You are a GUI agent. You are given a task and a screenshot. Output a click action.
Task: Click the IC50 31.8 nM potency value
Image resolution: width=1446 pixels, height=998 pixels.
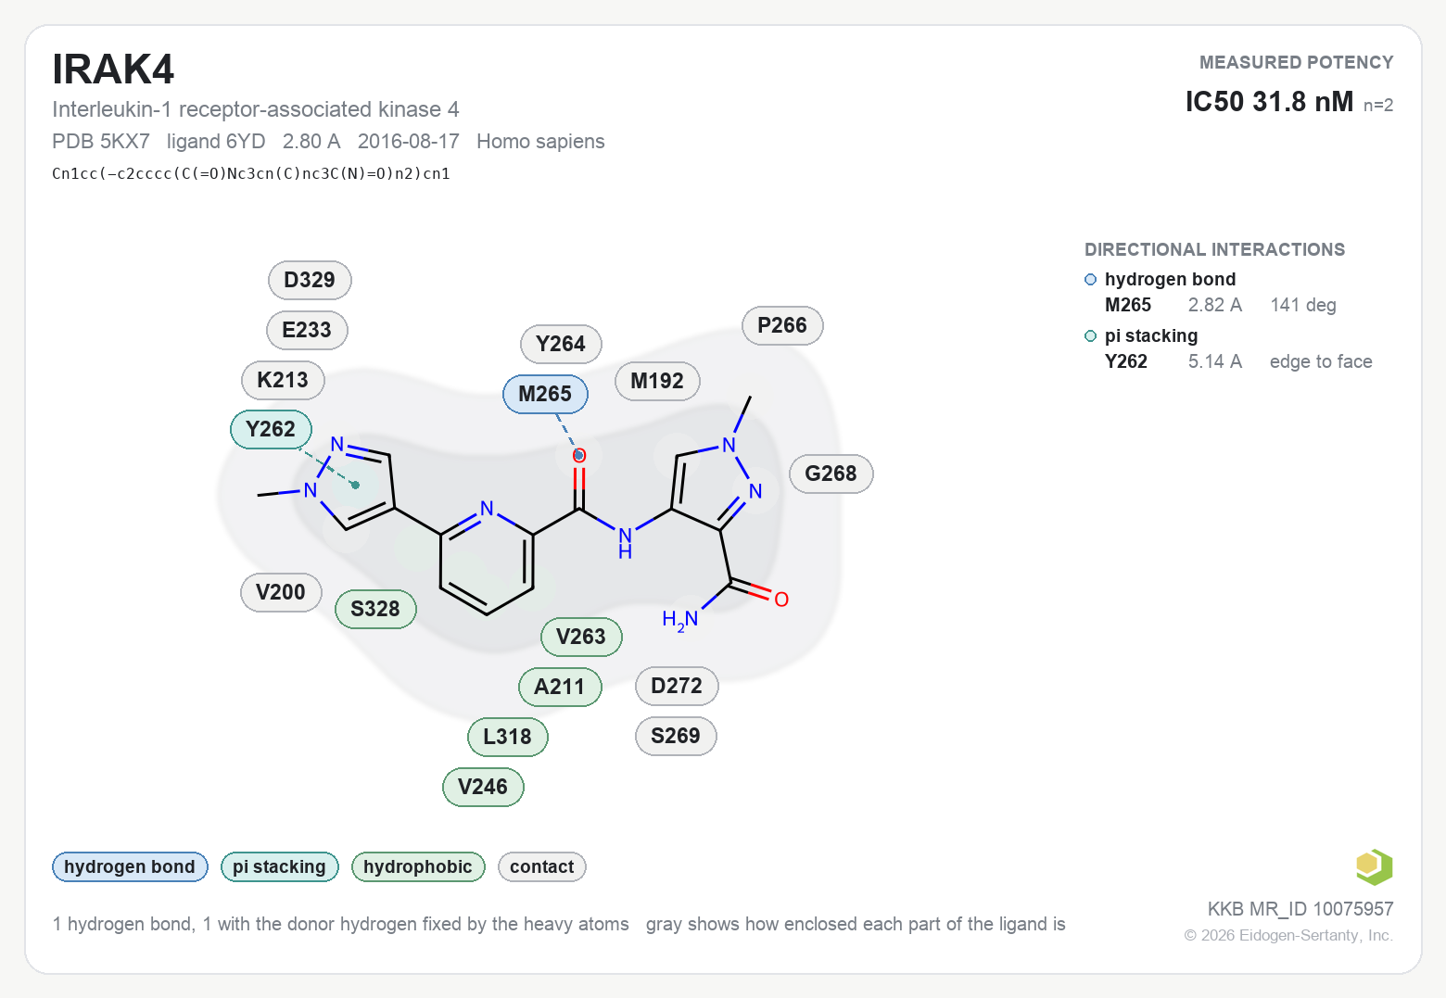[x=1269, y=101]
